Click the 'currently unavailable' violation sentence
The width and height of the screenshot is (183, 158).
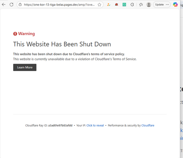[75, 59]
